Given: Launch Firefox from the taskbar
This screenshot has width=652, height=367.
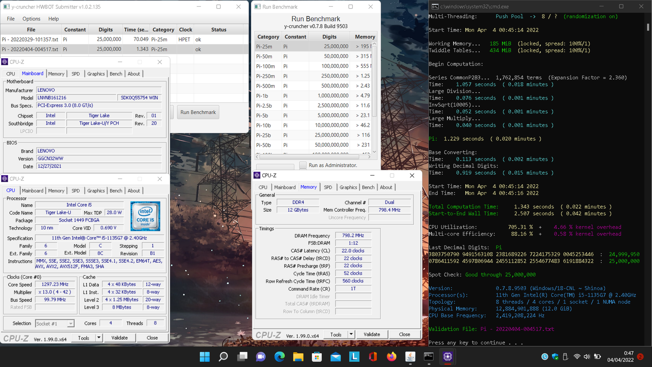Looking at the screenshot, I should tap(392, 356).
